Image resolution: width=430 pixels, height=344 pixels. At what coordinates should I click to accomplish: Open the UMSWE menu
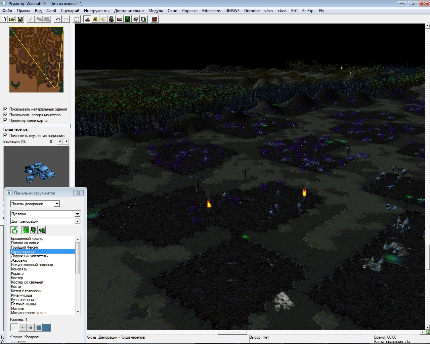point(232,11)
